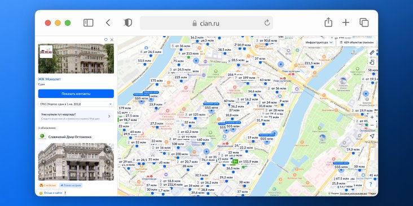Select the 221,5 млн price marker
413x206 pixels.
312,64
